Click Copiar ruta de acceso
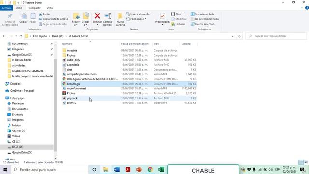 click(53, 19)
